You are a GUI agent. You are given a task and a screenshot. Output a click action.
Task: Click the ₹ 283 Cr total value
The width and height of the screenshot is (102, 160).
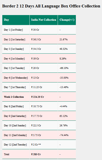click(36, 154)
